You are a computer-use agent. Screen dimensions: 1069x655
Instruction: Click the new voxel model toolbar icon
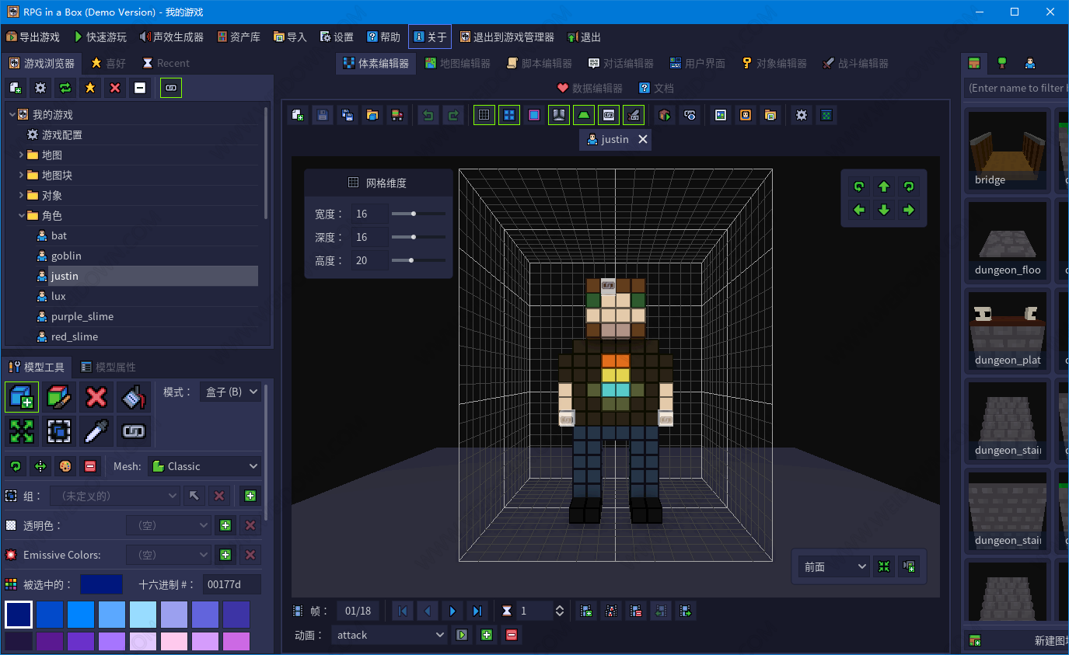pos(297,115)
